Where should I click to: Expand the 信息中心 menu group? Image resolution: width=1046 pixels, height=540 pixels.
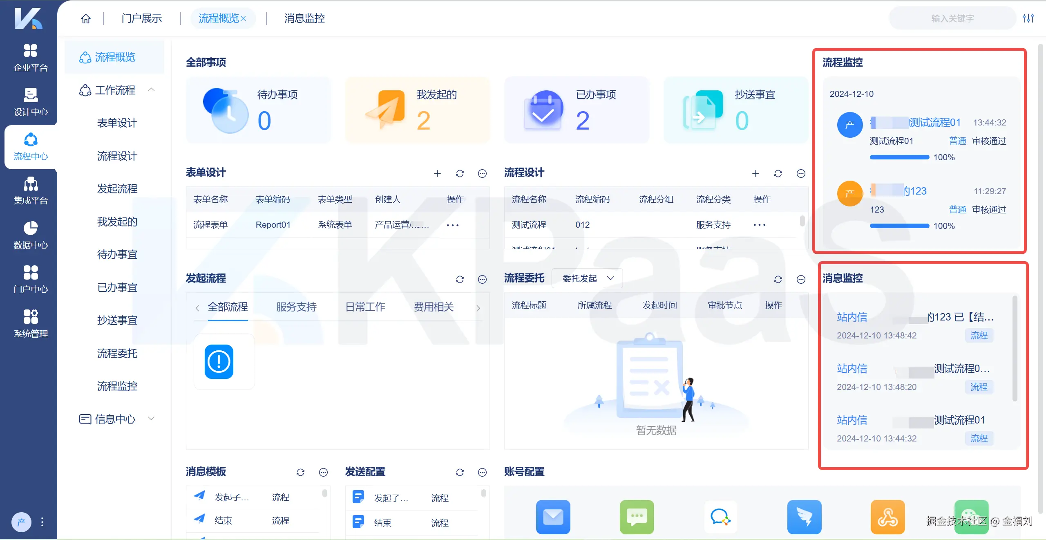tap(152, 419)
